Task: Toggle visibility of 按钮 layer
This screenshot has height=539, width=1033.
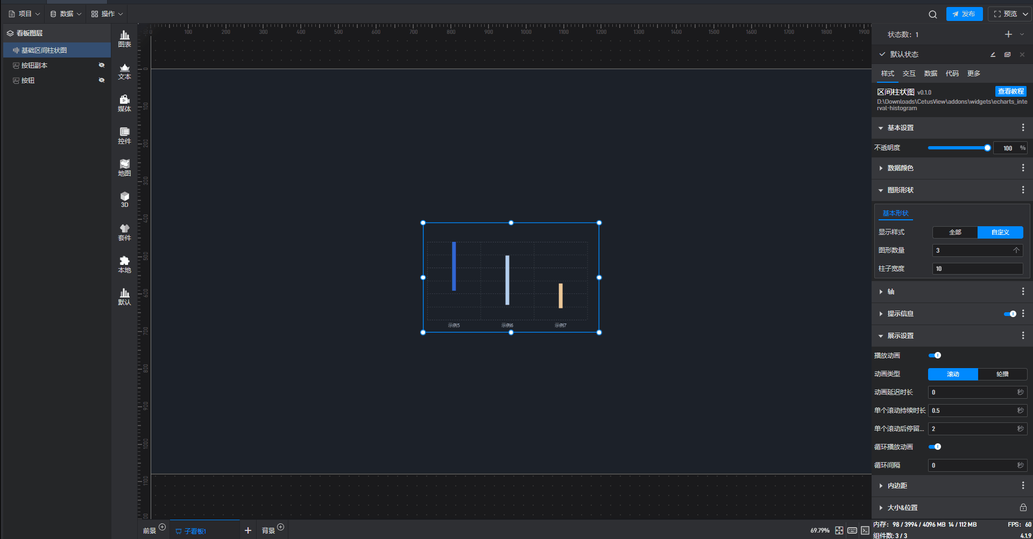Action: pyautogui.click(x=101, y=80)
